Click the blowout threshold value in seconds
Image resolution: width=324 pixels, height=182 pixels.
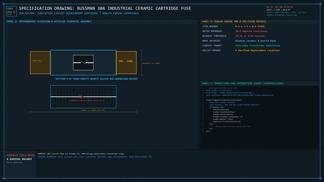click(250, 36)
